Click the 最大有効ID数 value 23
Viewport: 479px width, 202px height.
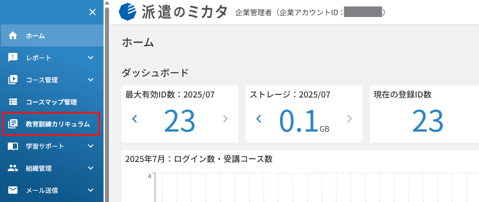pos(179,121)
